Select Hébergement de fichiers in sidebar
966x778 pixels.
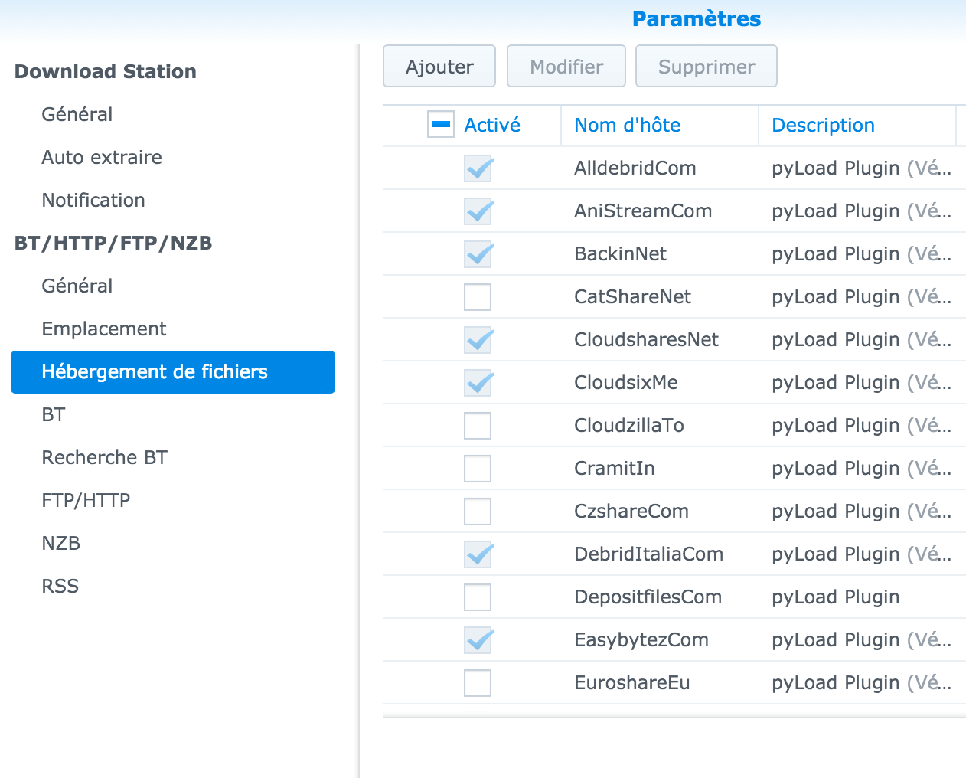point(173,372)
